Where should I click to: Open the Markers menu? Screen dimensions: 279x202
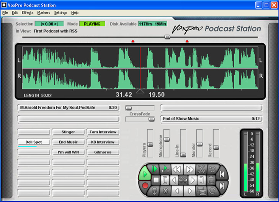coord(44,13)
